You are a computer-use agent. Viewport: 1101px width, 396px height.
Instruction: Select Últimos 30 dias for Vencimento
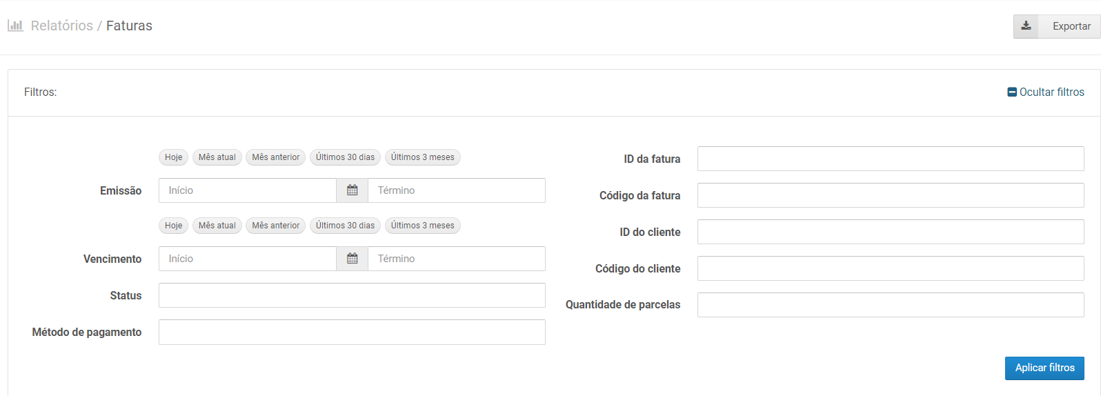tap(345, 226)
